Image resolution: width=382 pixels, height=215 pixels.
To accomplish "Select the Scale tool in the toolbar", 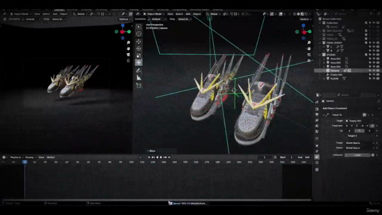I will pyautogui.click(x=138, y=56).
